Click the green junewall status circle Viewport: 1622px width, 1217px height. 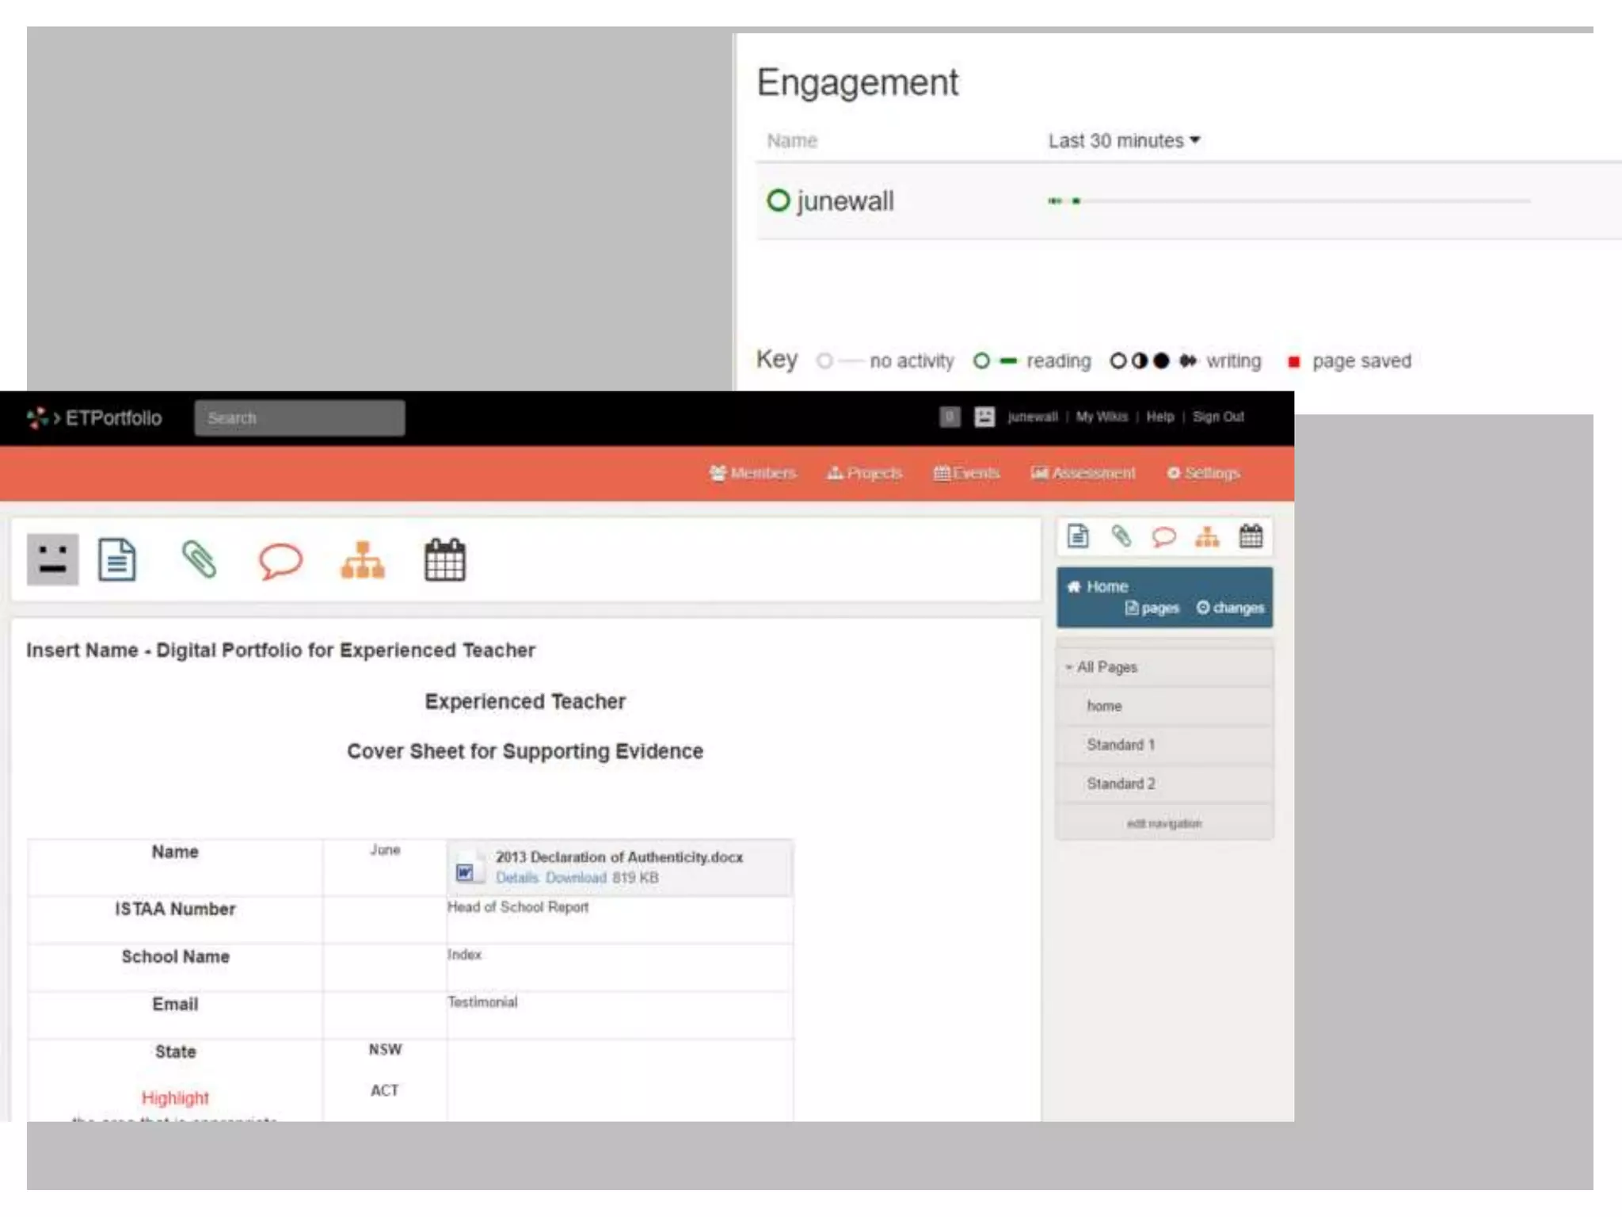pos(778,200)
